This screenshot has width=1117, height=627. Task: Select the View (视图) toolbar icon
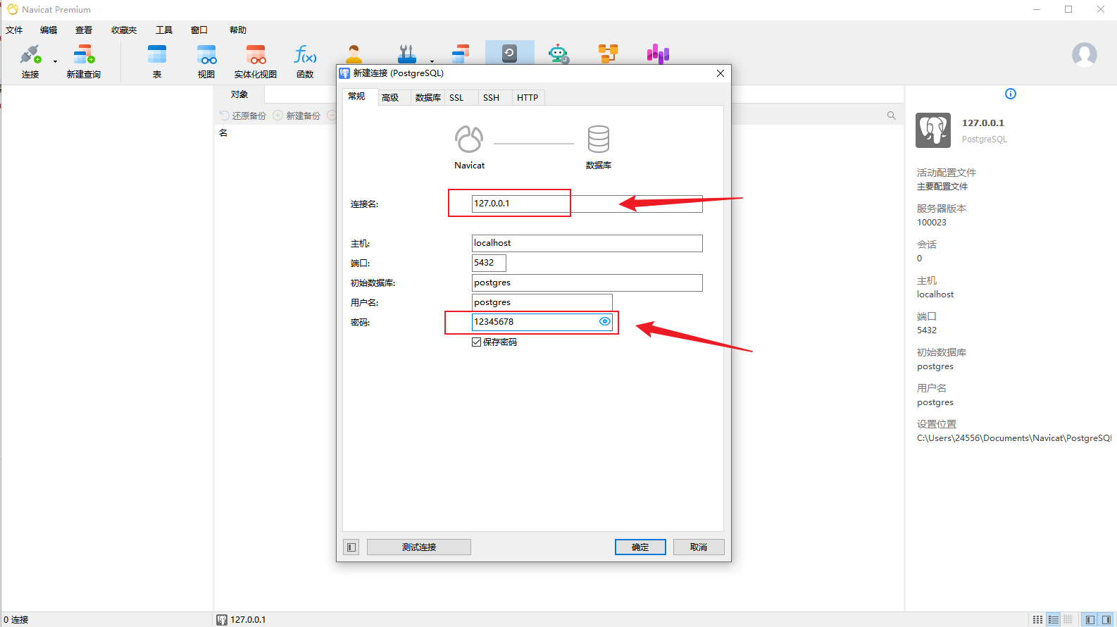click(206, 61)
